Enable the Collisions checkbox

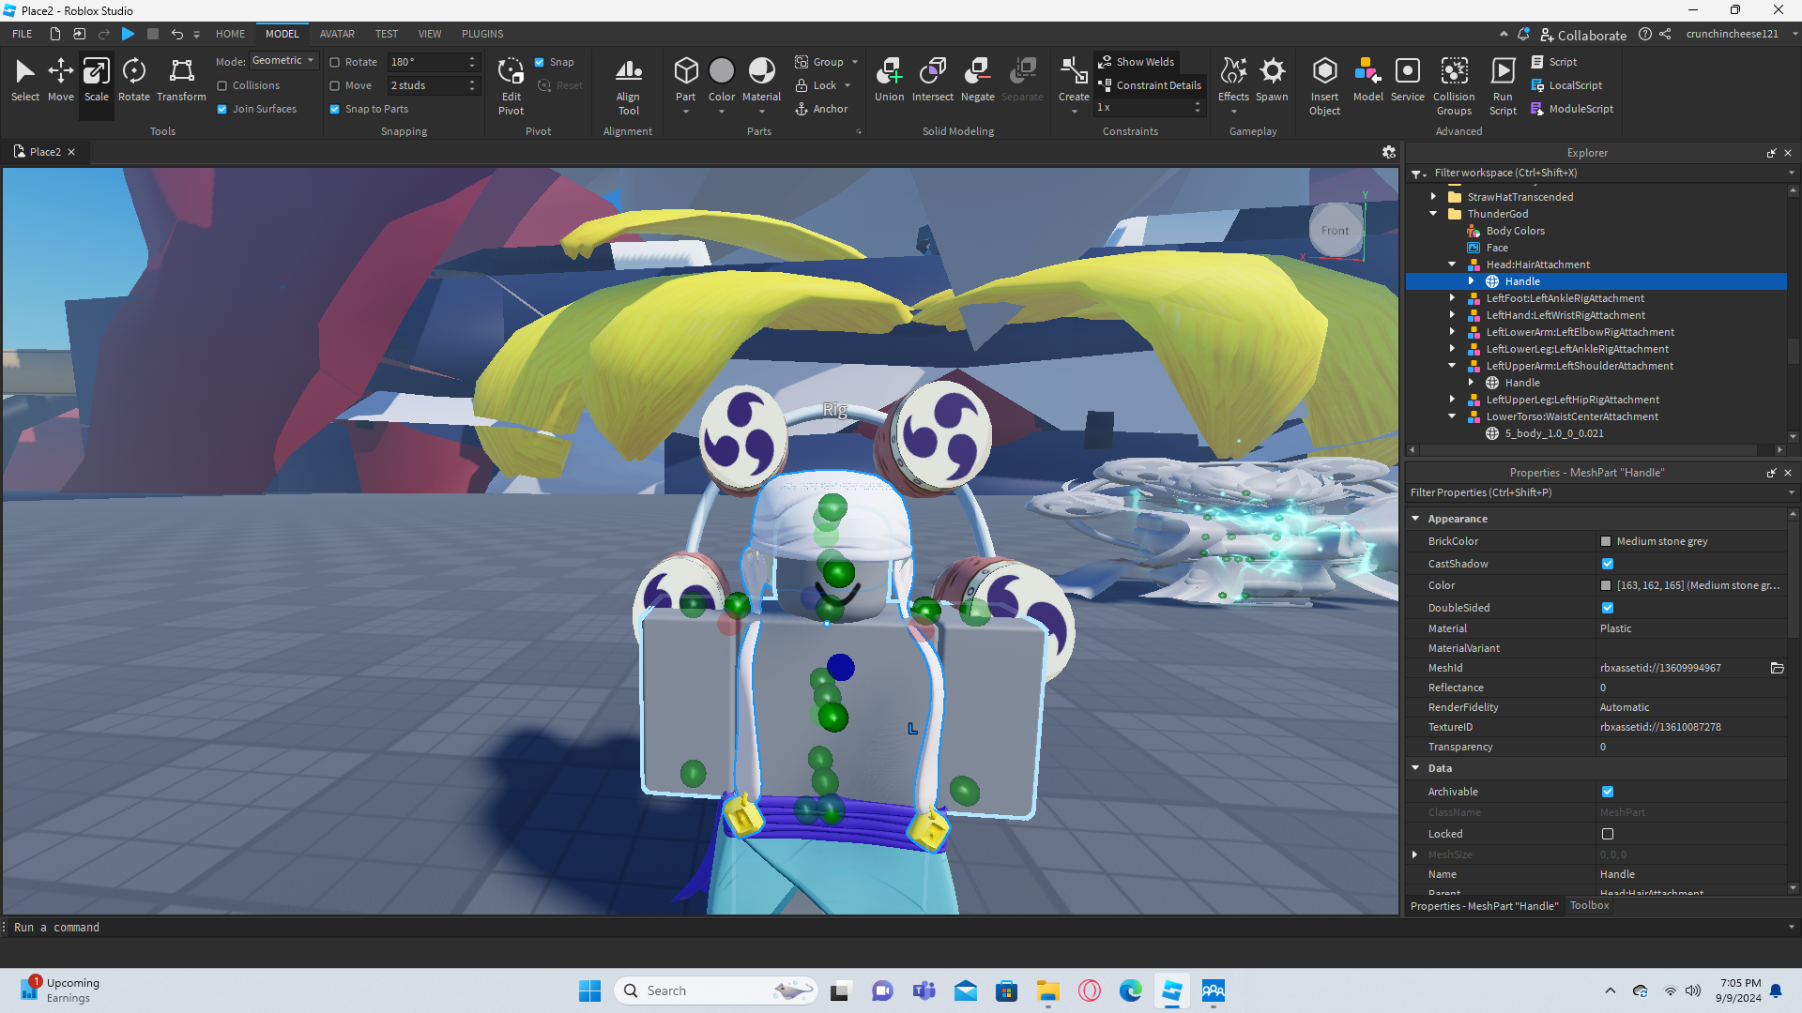(222, 85)
